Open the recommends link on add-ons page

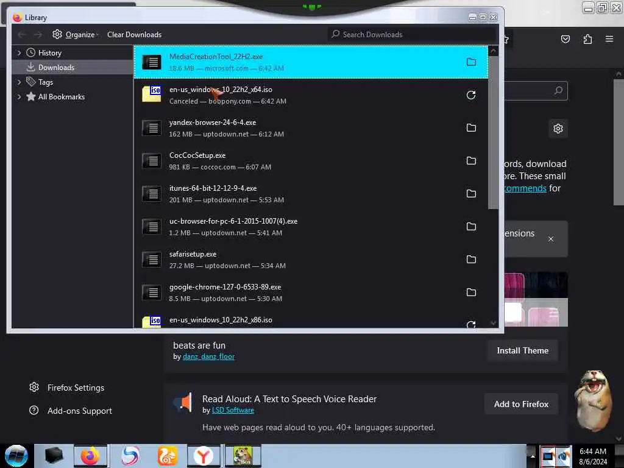click(x=525, y=188)
